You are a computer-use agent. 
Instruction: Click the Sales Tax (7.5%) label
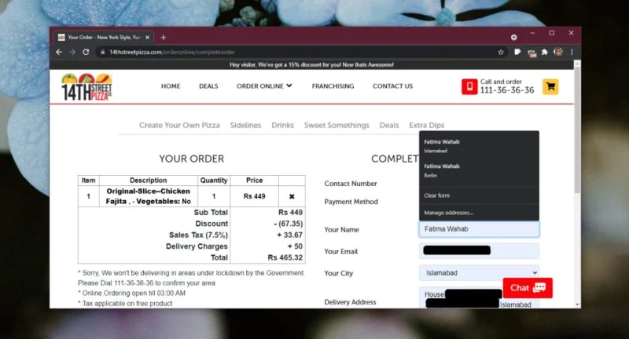(x=198, y=235)
